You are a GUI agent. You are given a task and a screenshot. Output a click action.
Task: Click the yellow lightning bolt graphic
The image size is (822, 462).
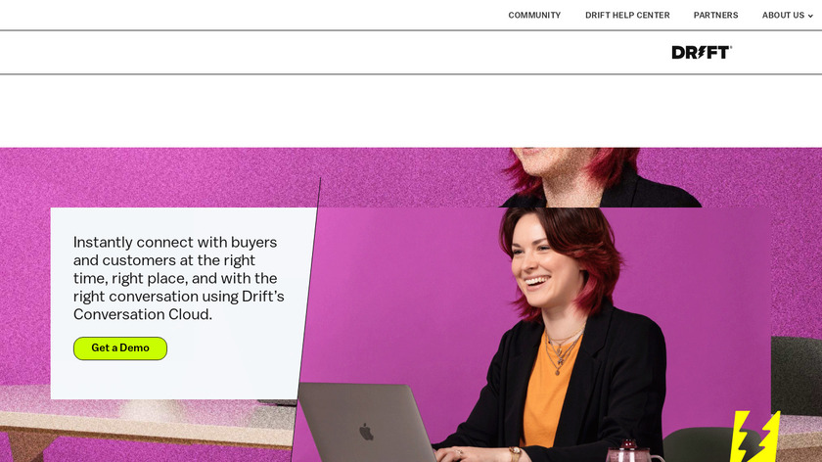click(x=755, y=437)
